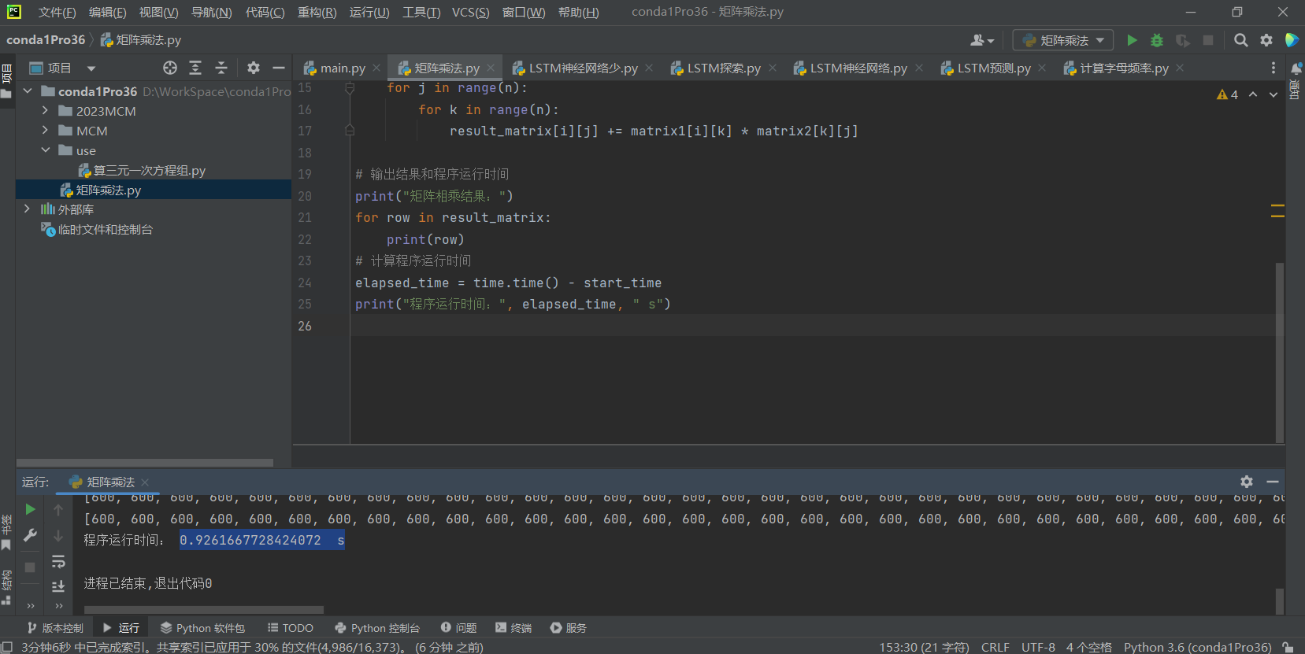Click scroll up arrow in run console
Screen dimensions: 1305x654
point(58,510)
